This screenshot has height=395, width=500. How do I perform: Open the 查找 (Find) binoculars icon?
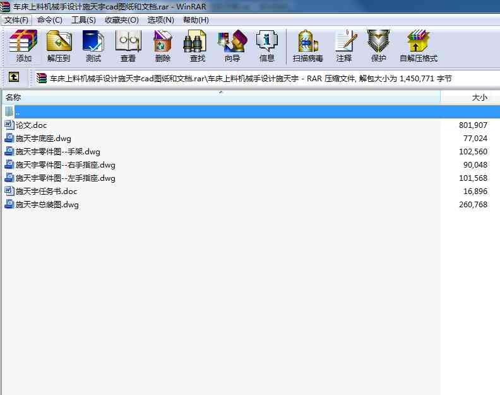point(195,41)
